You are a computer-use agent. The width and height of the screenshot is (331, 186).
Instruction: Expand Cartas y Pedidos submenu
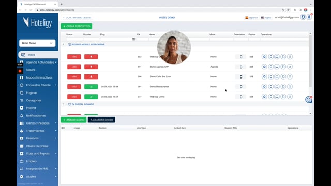coord(56,123)
